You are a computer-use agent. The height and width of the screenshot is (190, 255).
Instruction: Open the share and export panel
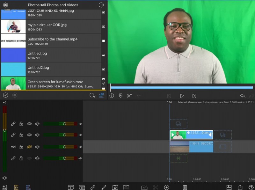pyautogui.click(x=240, y=187)
